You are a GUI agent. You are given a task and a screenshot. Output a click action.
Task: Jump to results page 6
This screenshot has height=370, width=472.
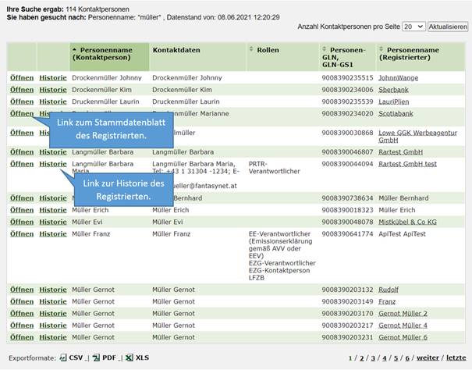(408, 358)
